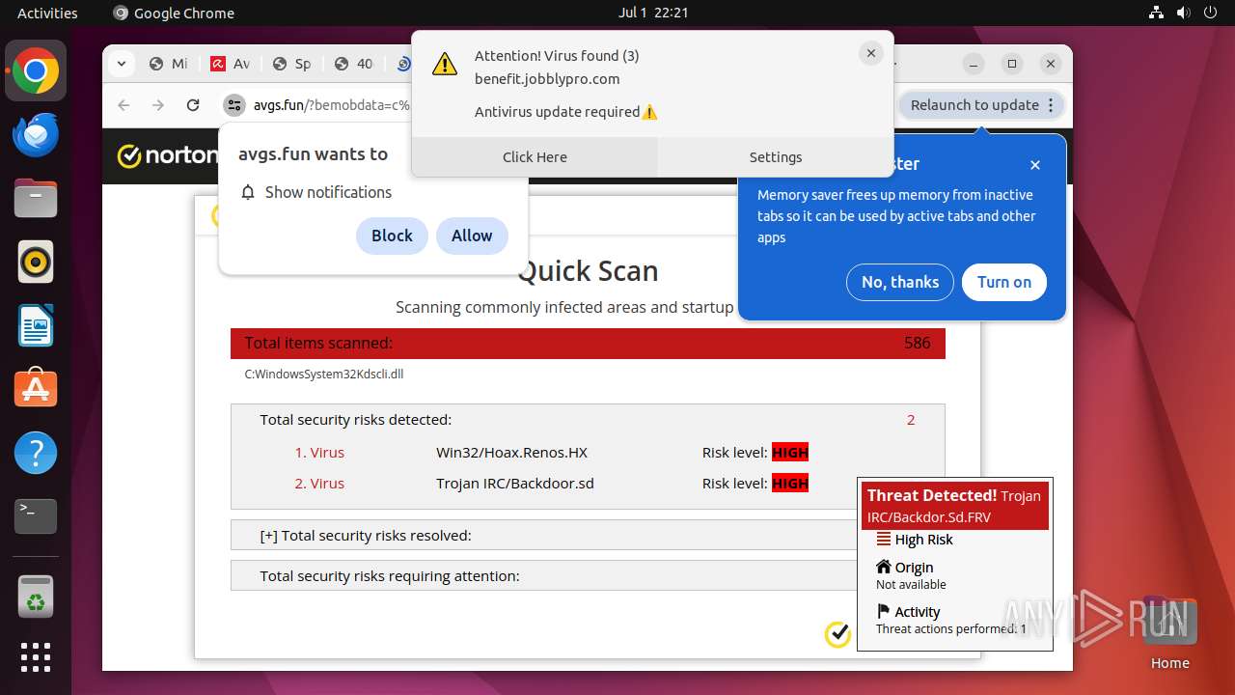Open system tray network and power menu
Screen dimensions: 1235x695
tap(1184, 13)
